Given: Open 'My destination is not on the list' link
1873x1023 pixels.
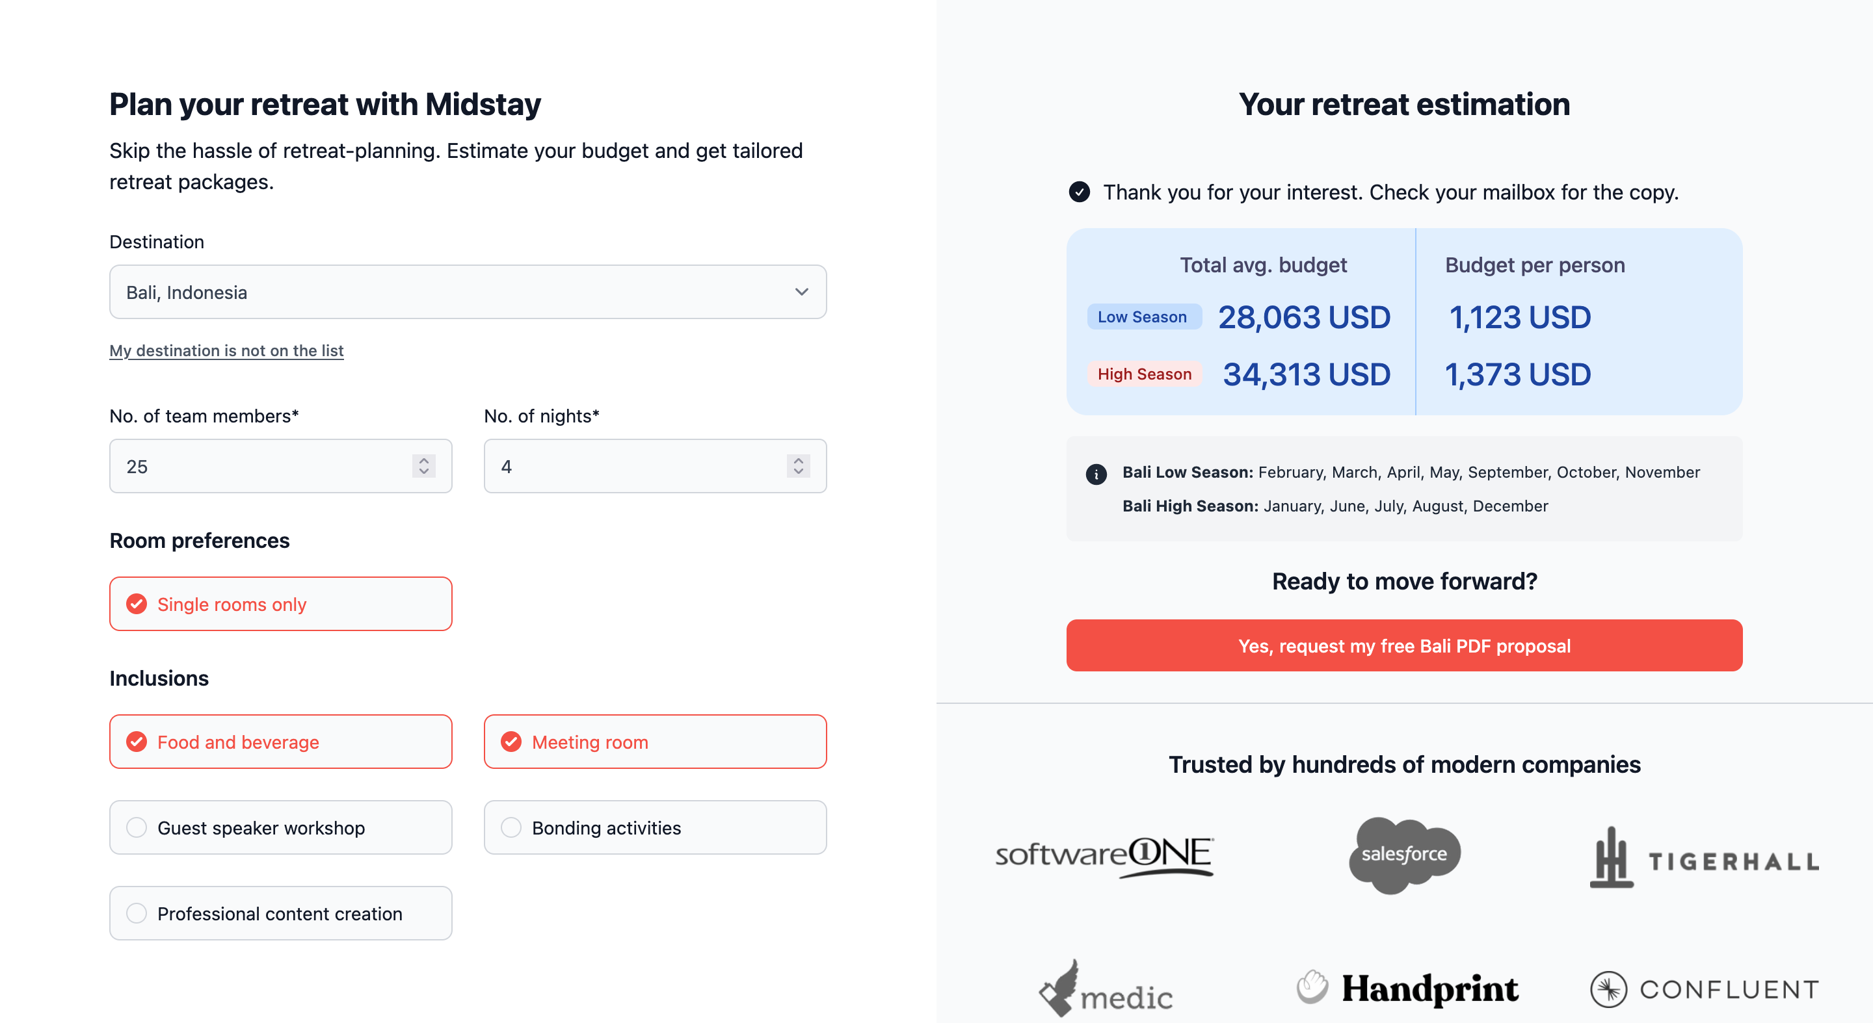Looking at the screenshot, I should pos(226,350).
